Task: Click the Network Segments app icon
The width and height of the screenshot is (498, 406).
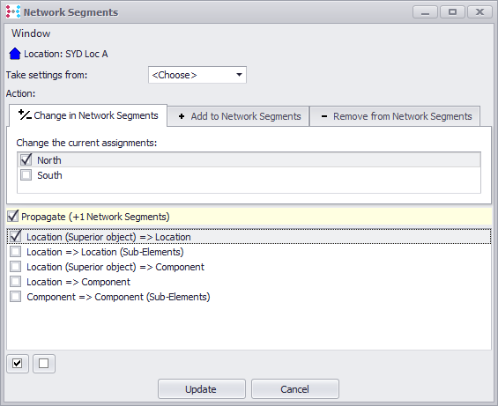Action: click(13, 12)
